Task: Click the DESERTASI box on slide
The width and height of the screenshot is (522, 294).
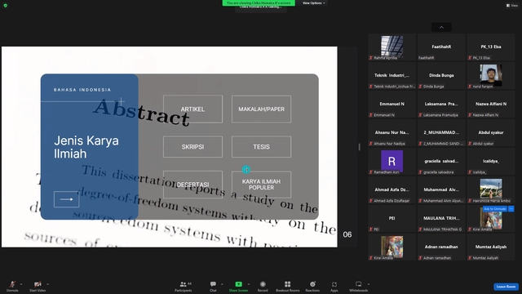Action: [192, 185]
